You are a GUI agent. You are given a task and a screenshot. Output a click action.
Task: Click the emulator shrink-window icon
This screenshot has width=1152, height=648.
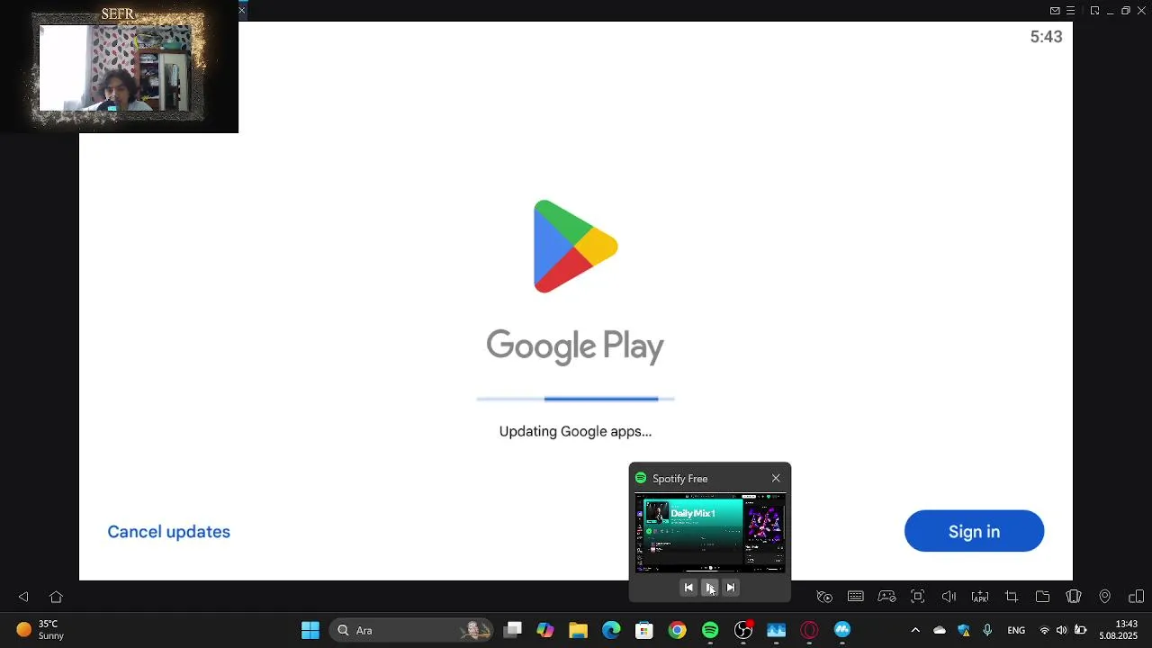tap(1094, 11)
